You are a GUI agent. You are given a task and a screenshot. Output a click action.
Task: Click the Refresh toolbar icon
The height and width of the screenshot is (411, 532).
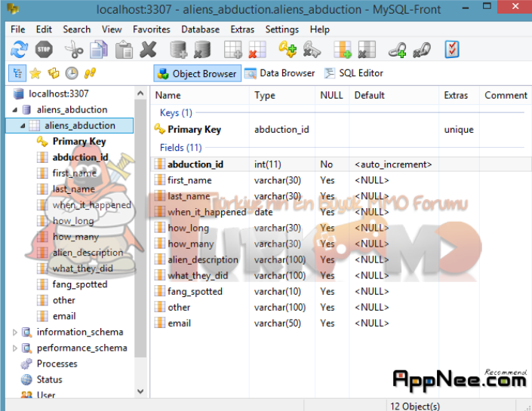click(19, 50)
